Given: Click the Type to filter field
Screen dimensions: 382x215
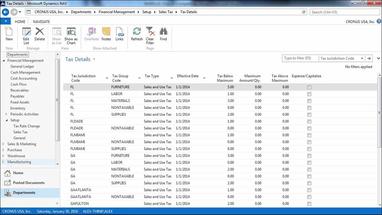Looking at the screenshot, I should coord(300,58).
